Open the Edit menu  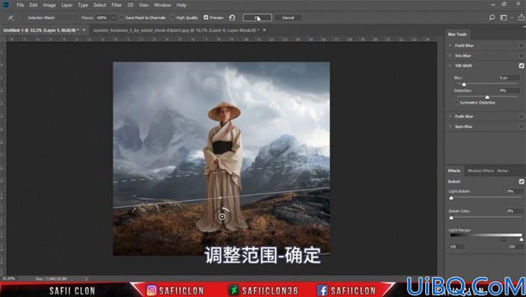(34, 5)
